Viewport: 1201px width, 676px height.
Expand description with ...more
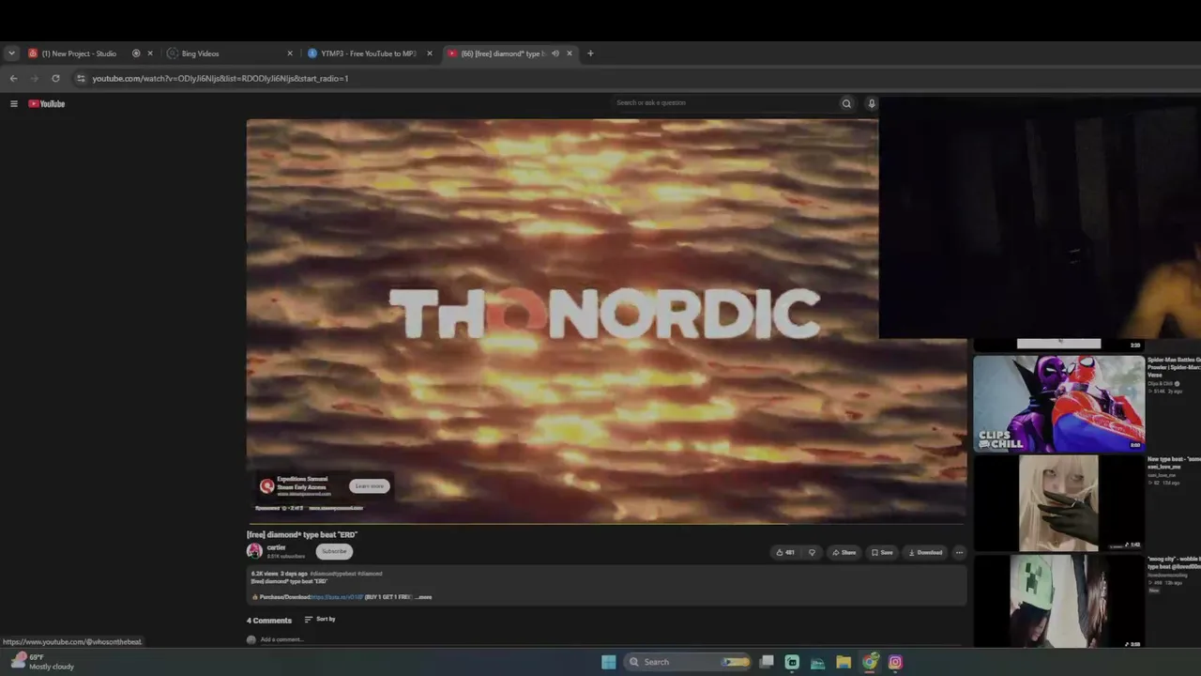(421, 597)
